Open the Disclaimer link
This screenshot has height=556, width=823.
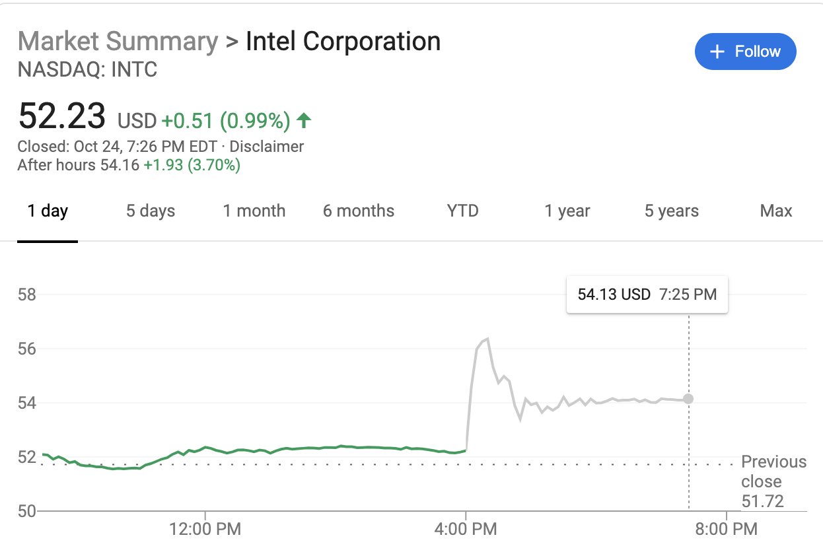(266, 147)
